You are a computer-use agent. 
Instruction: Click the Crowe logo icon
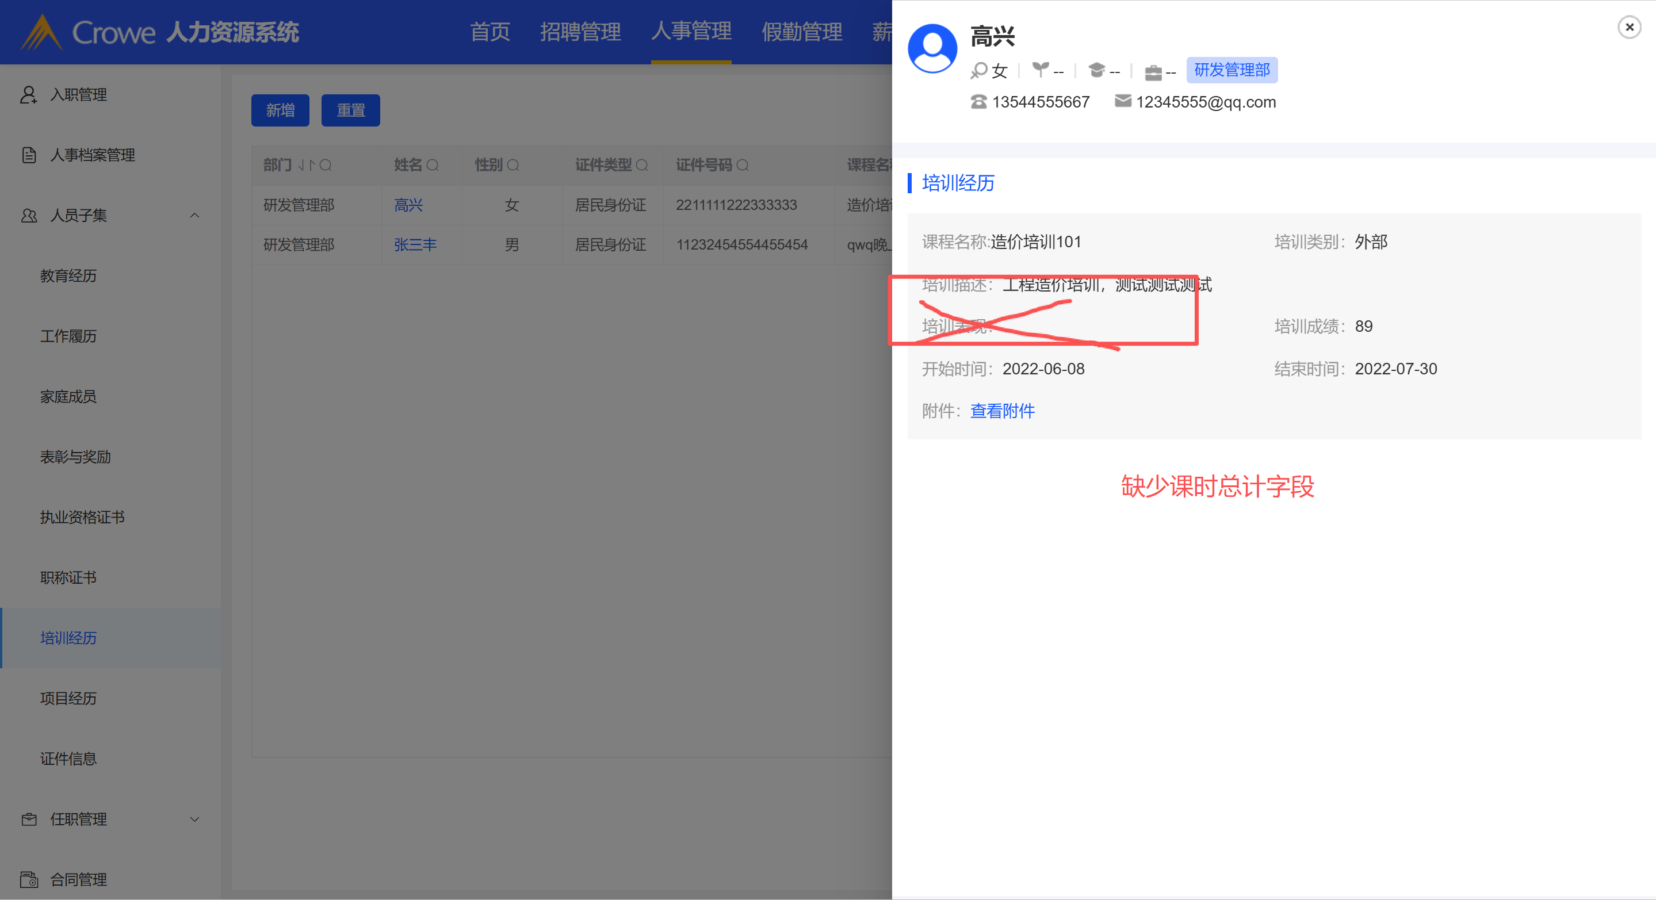41,32
